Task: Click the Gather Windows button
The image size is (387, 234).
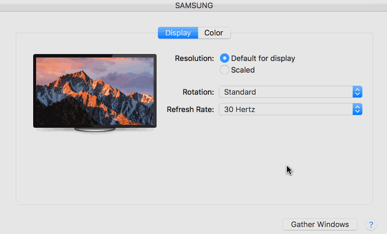Action: point(320,224)
